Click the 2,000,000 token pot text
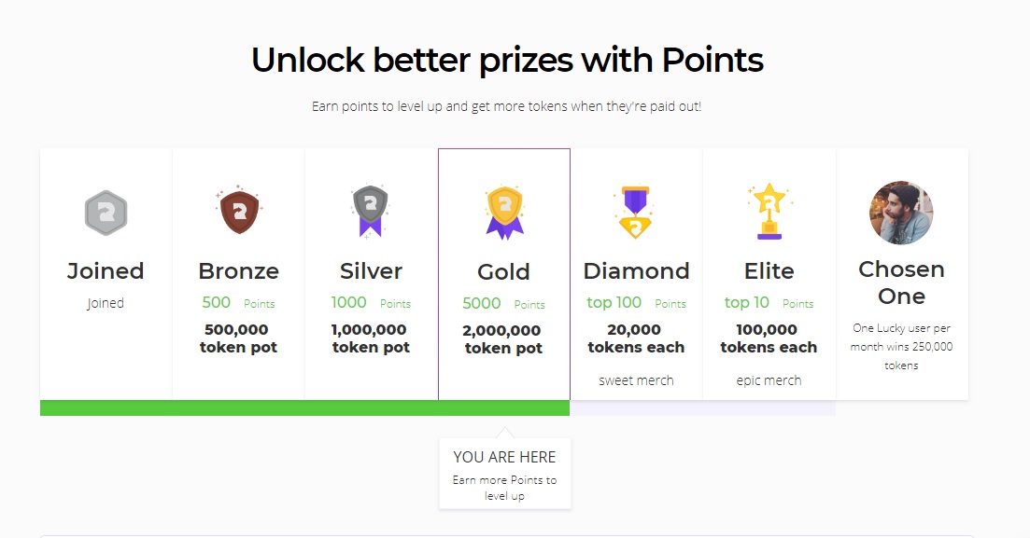 pos(503,339)
